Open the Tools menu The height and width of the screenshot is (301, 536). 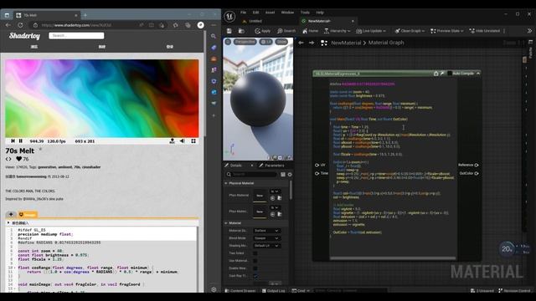305,13
